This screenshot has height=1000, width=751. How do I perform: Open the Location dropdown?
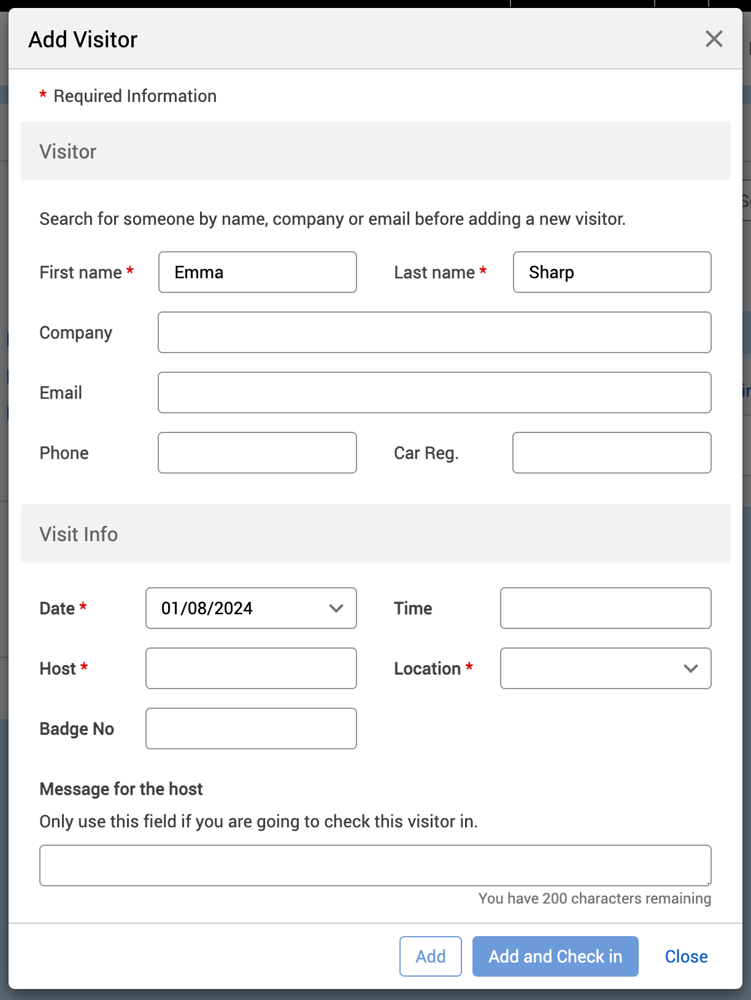pos(606,668)
